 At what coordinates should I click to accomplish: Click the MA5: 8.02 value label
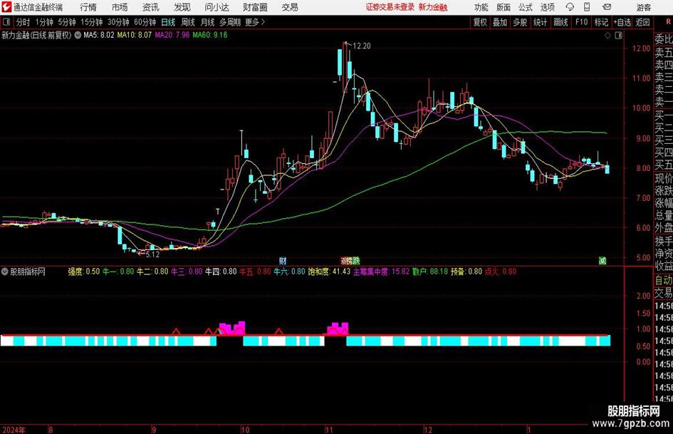pyautogui.click(x=99, y=35)
